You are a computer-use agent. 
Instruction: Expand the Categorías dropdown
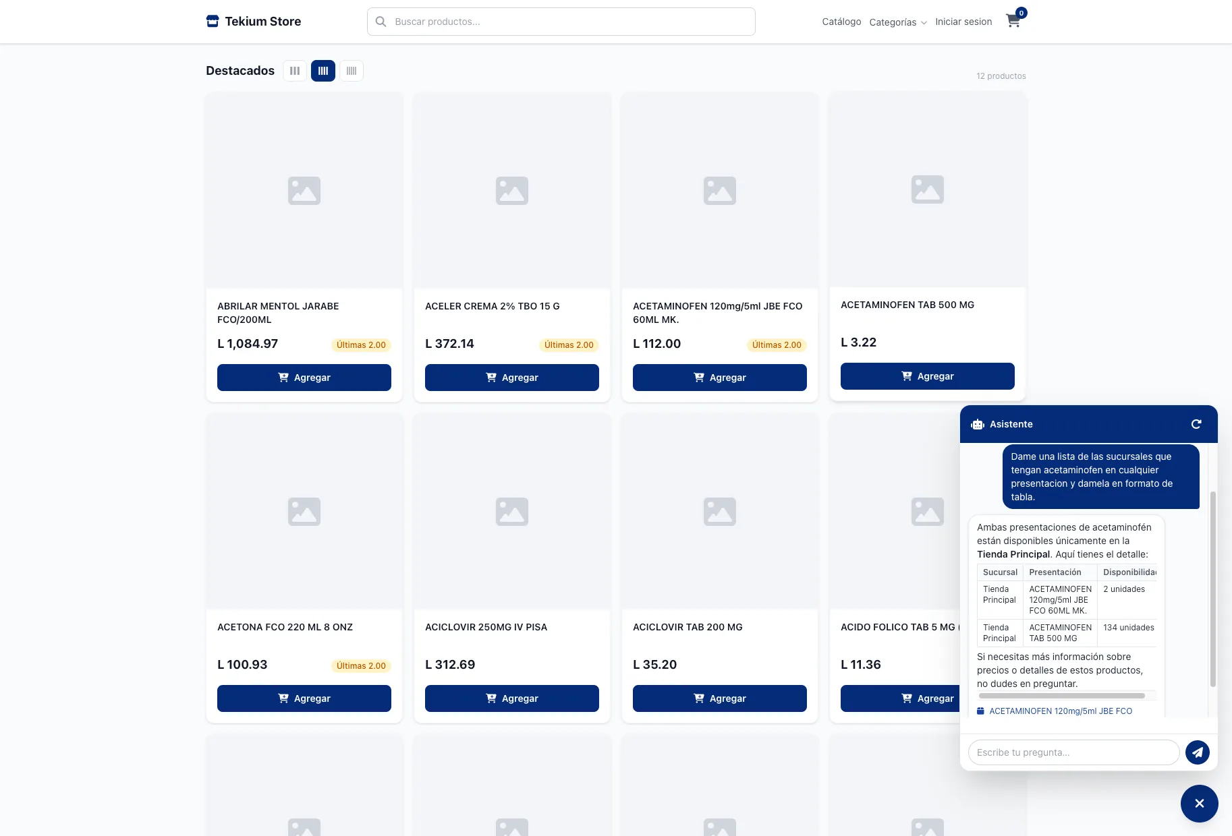(898, 22)
